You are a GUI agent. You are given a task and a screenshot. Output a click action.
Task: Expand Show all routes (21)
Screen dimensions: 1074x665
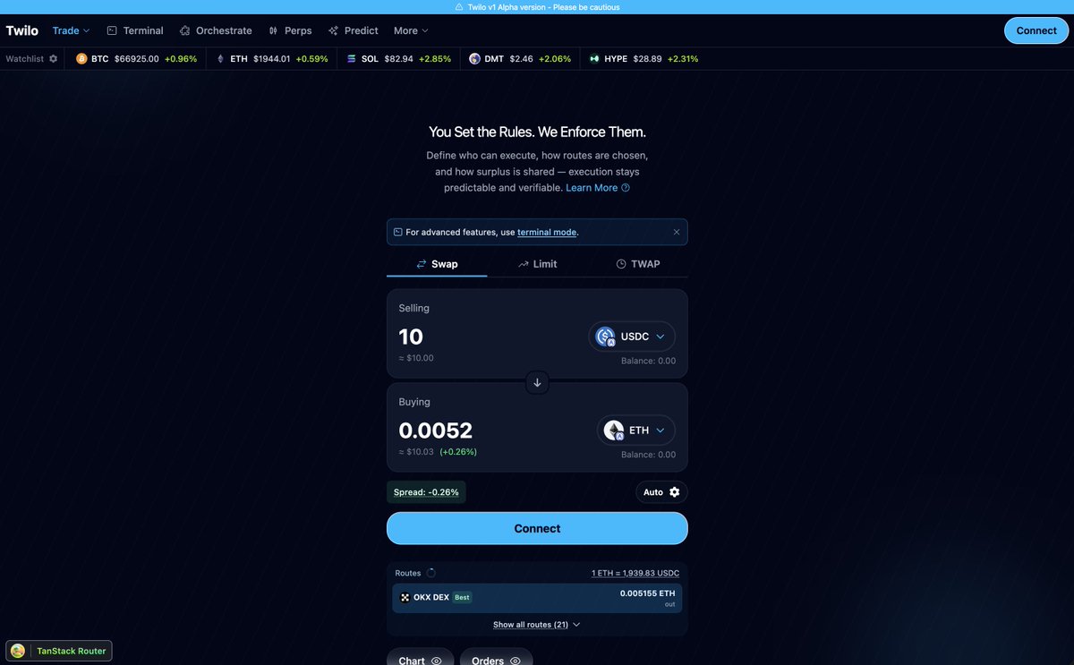coord(537,625)
